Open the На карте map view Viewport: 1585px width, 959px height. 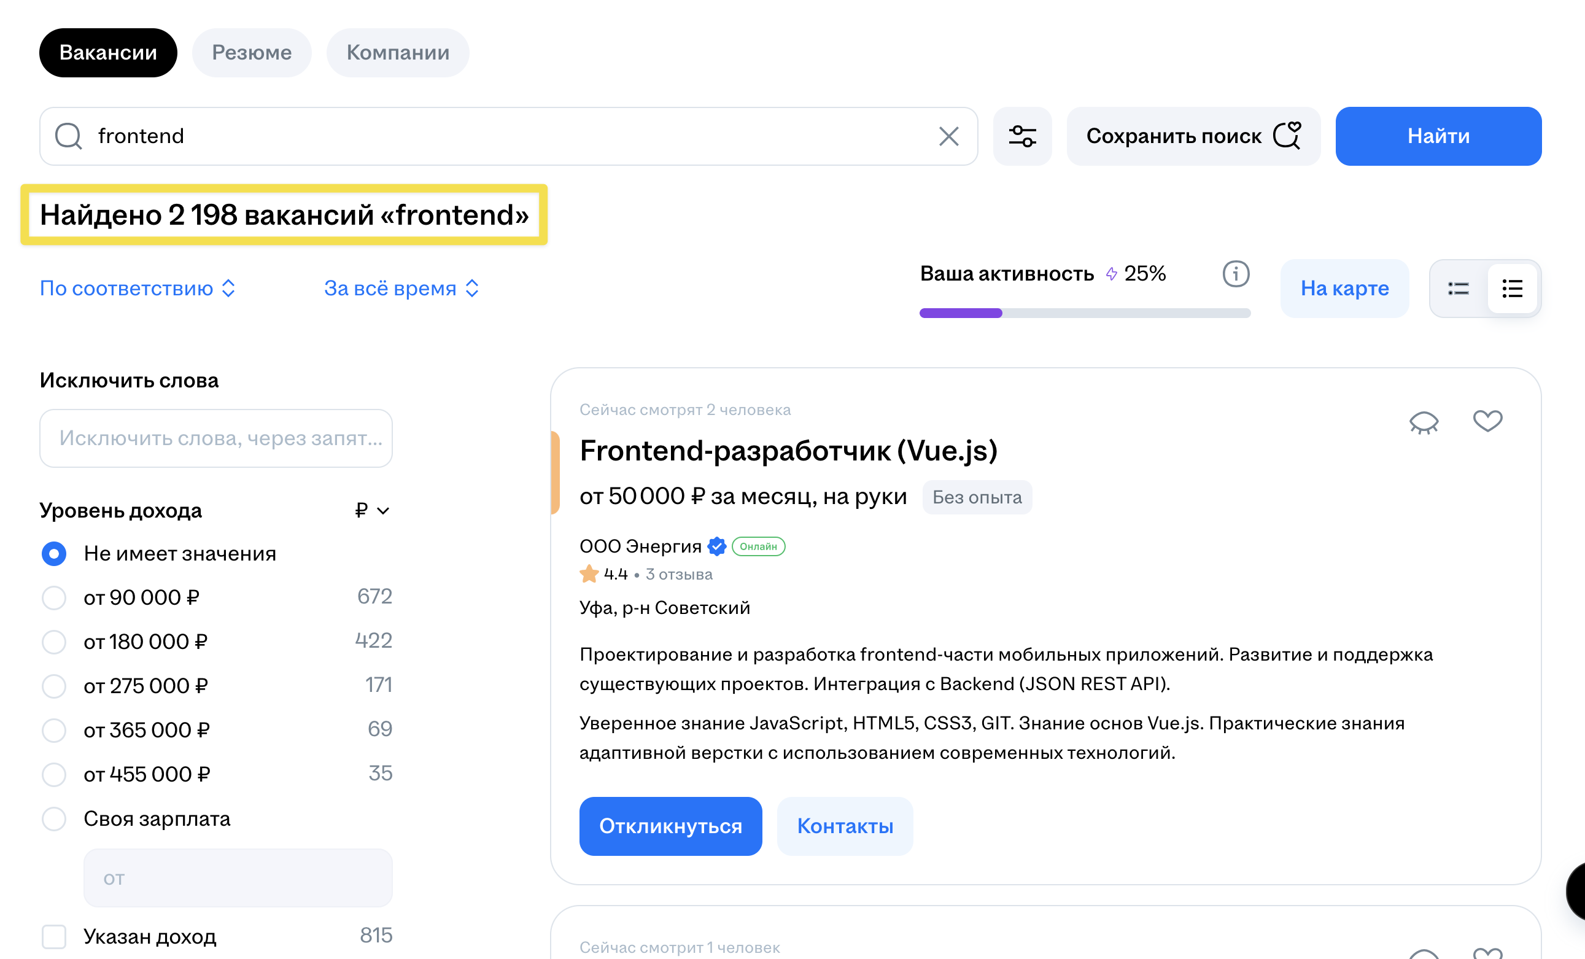click(x=1344, y=289)
